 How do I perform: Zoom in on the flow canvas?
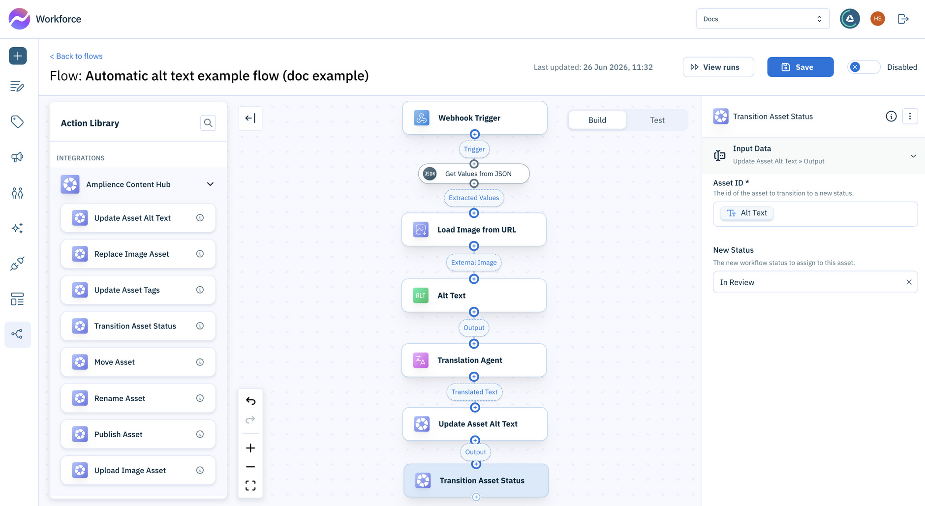click(250, 448)
